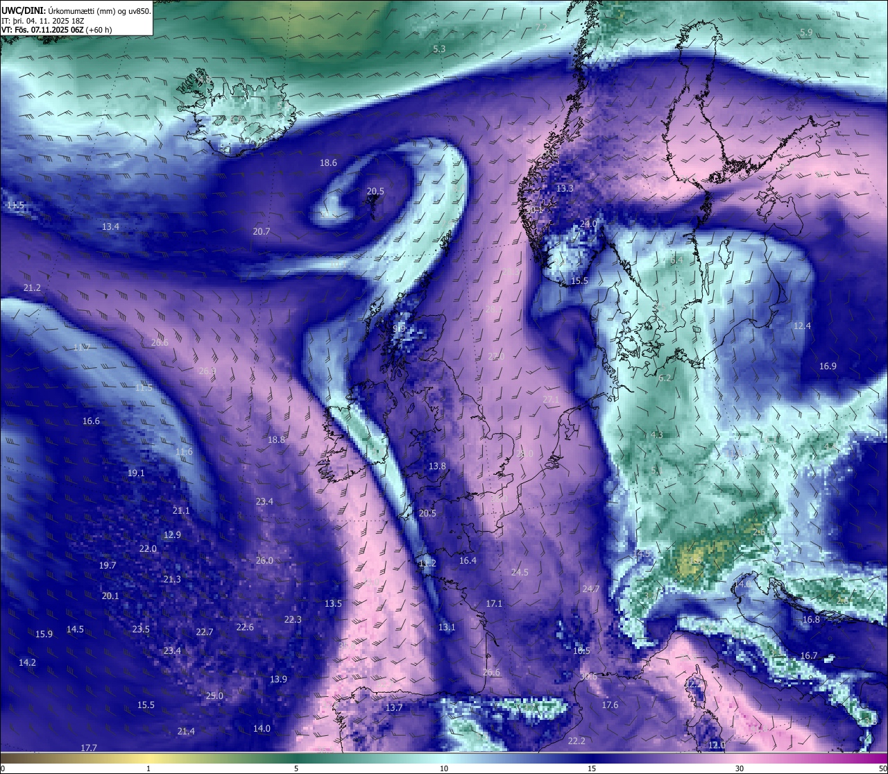Click the IT þri. 04. 11. 2025 18Z line
The height and width of the screenshot is (774, 888).
[x=44, y=21]
